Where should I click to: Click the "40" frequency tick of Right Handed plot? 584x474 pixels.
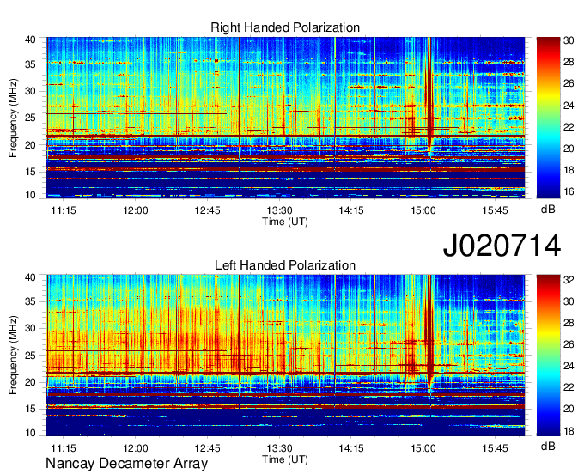point(30,39)
